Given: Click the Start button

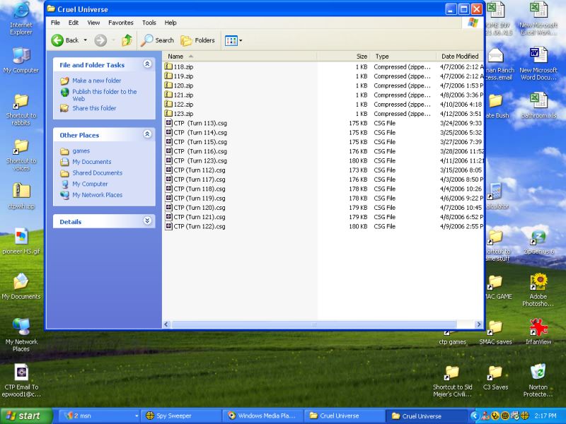Looking at the screenshot, I should click(27, 416).
